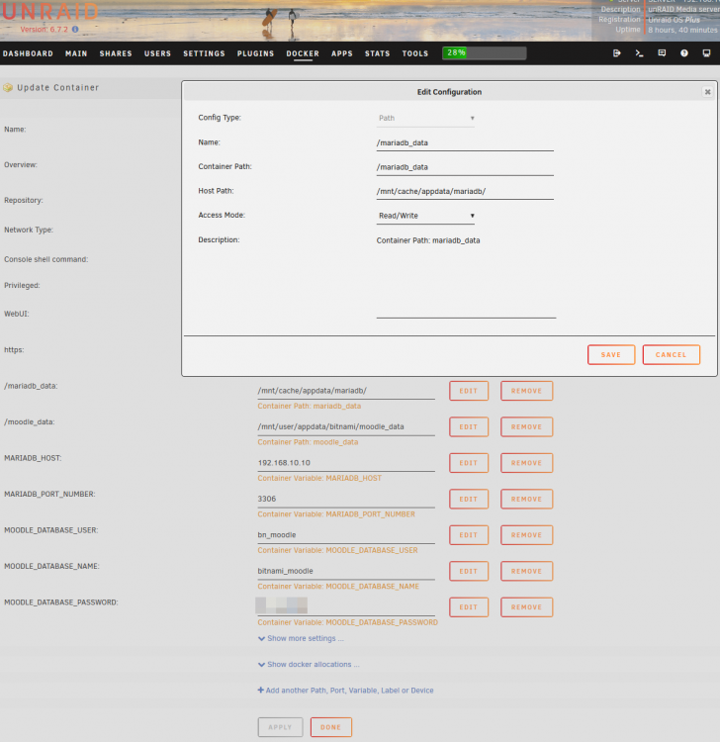
Task: Remove the MARIADB_HOST variable
Action: coord(526,463)
